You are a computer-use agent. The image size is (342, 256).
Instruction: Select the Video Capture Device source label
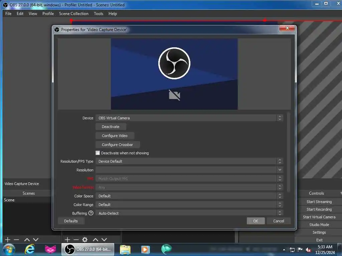(x=22, y=184)
